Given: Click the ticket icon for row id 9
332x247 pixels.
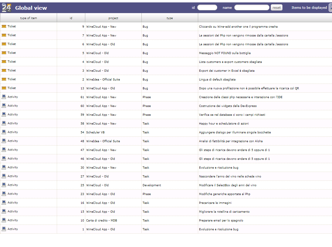Looking at the screenshot, I should [4, 27].
